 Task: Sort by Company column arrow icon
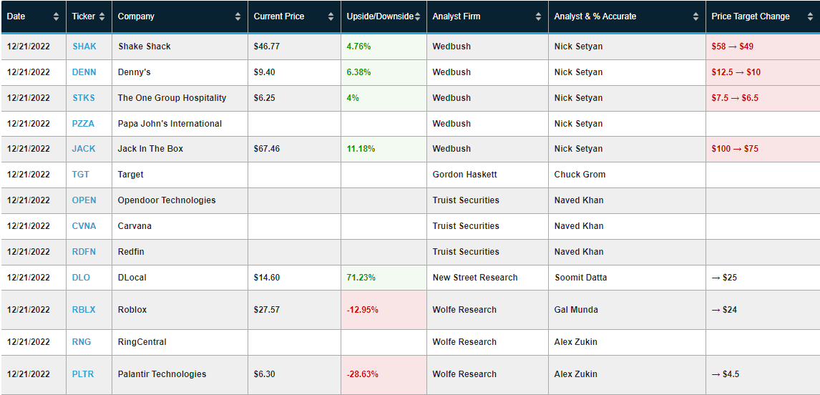(x=238, y=16)
